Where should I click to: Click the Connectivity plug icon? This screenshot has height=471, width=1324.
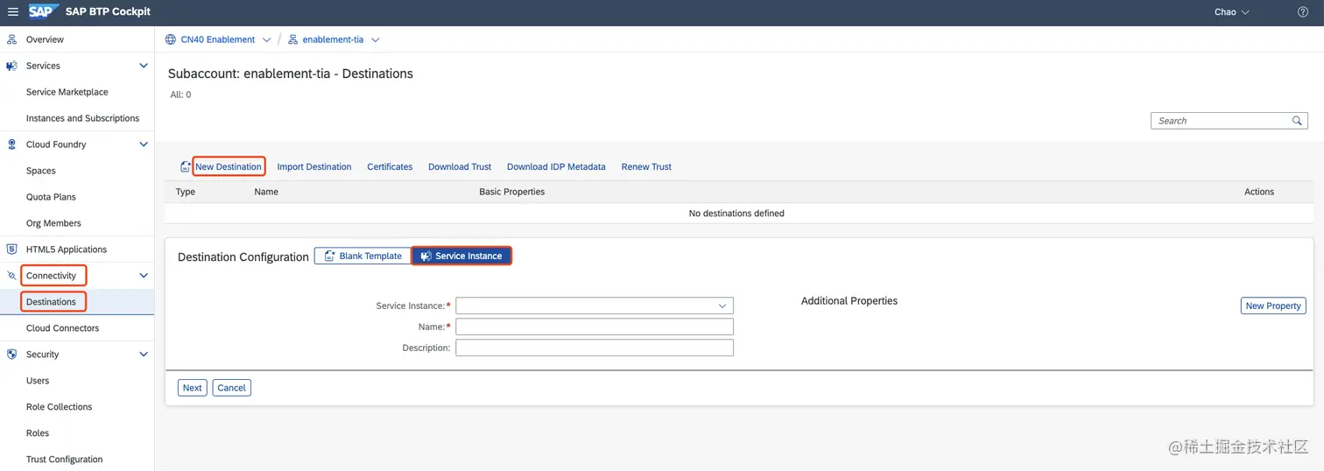pyautogui.click(x=11, y=276)
